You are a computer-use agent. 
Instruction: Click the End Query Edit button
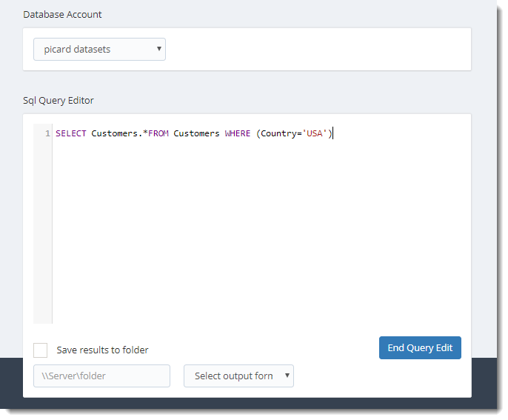click(x=420, y=347)
